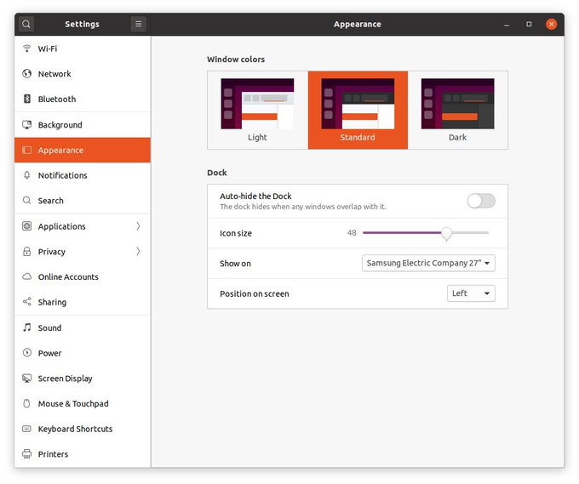The image size is (579, 484).
Task: Click the Mouse & Touchpad icon
Action: click(x=26, y=403)
